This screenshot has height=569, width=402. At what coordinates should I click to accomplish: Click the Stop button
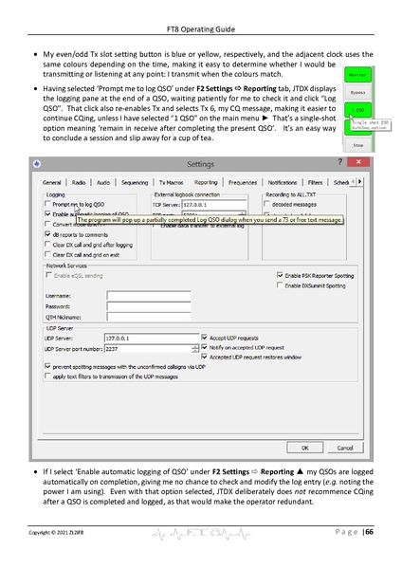[357, 145]
